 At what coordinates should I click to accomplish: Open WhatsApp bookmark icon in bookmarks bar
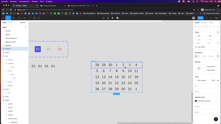tap(3, 13)
